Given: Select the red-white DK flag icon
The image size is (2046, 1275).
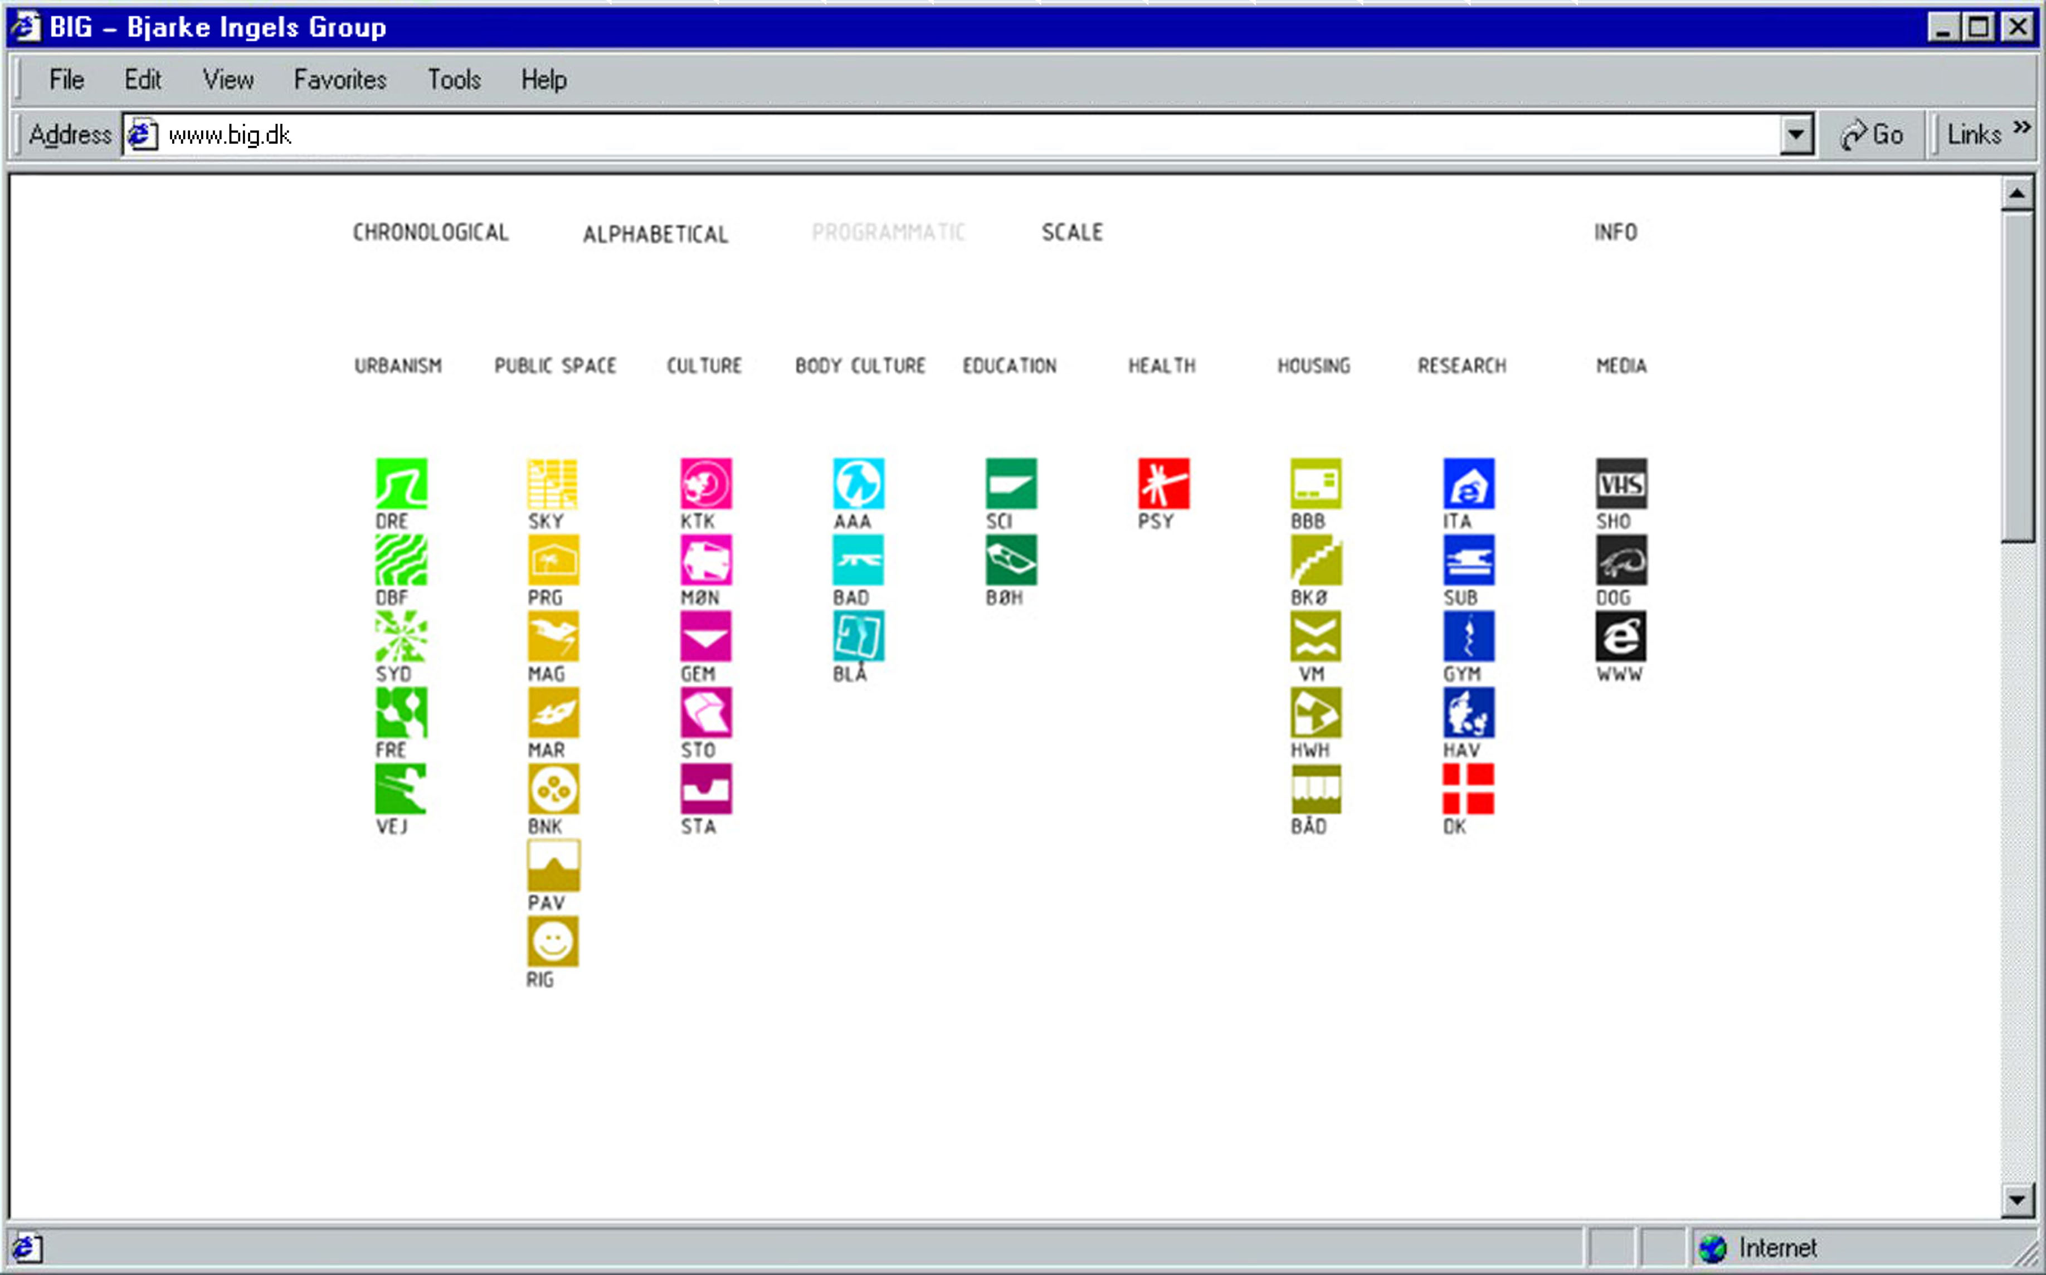Looking at the screenshot, I should click(1468, 789).
